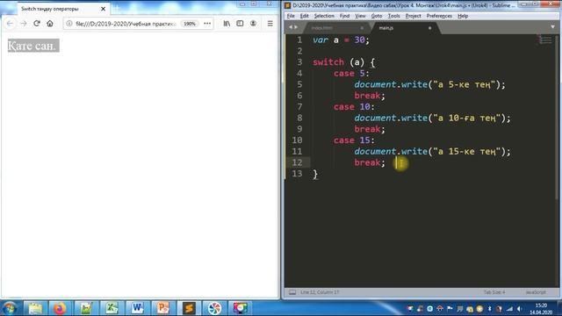This screenshot has width=562, height=316.
Task: Open pinwheel app icon on taskbar
Action: coord(214,308)
